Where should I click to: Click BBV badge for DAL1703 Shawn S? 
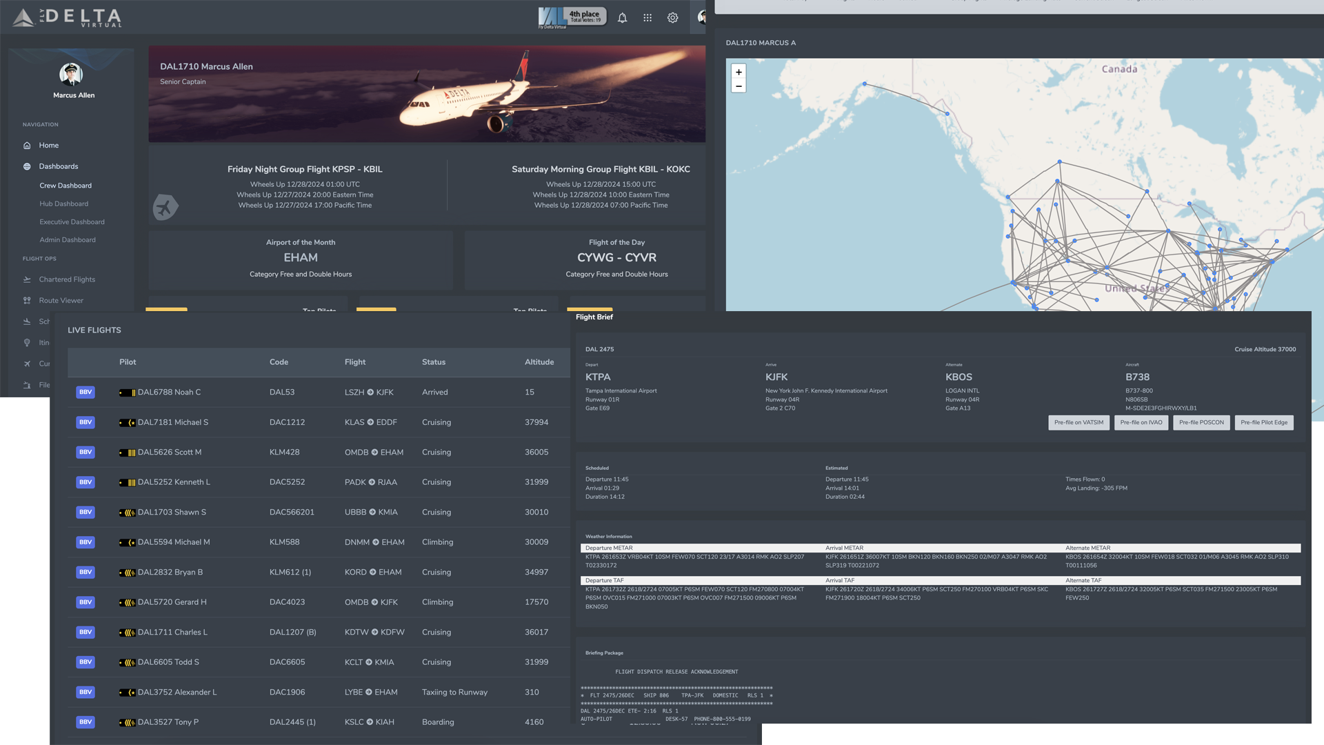[86, 512]
